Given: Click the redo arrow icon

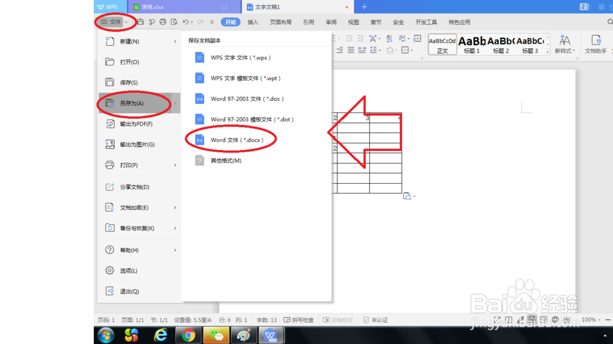Looking at the screenshot, I should (x=200, y=22).
